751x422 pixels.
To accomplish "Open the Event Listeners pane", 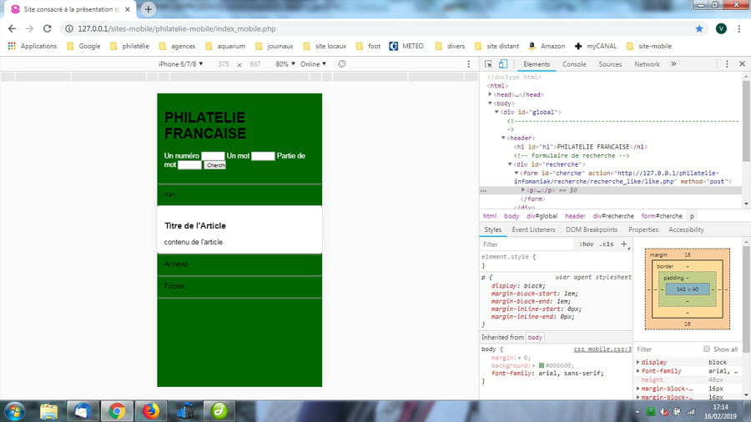I will click(533, 229).
